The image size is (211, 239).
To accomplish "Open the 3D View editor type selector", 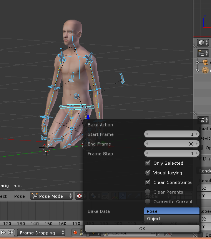I will [203, 43].
